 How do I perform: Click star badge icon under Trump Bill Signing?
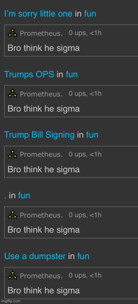13,154
